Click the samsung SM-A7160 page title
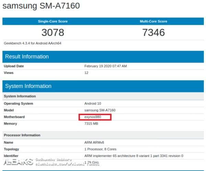The width and height of the screenshot is (206, 171). [x=41, y=6]
